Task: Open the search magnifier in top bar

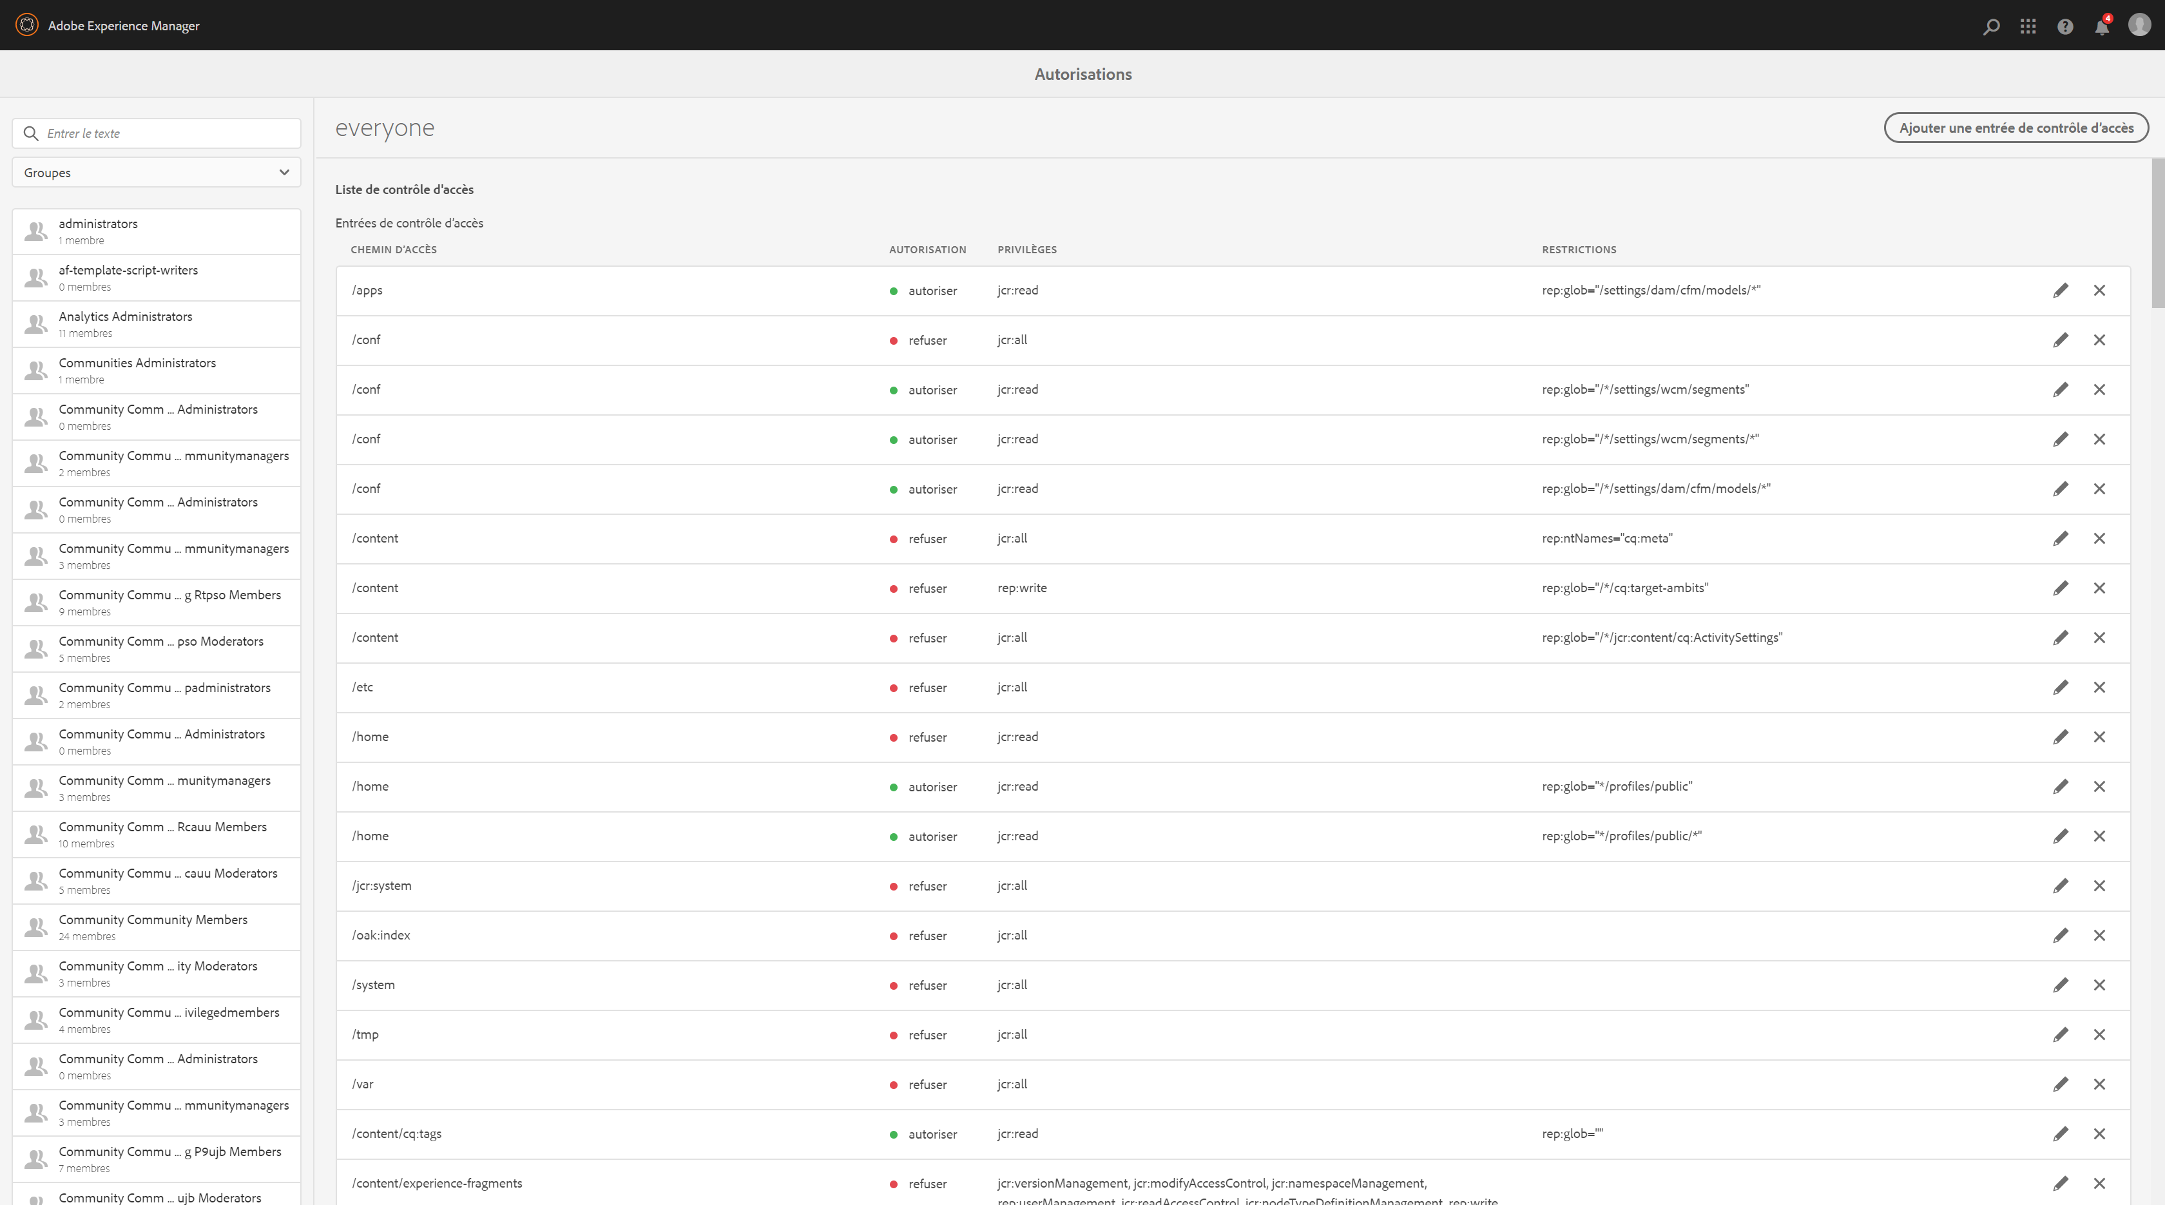Action: (x=1990, y=27)
